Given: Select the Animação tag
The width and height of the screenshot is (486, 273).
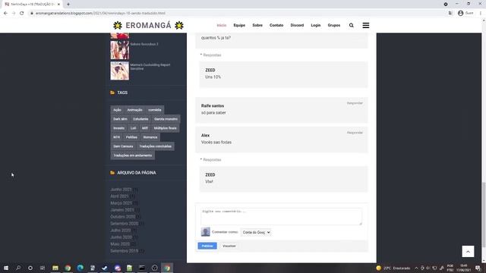Looking at the screenshot, I should click(x=134, y=110).
